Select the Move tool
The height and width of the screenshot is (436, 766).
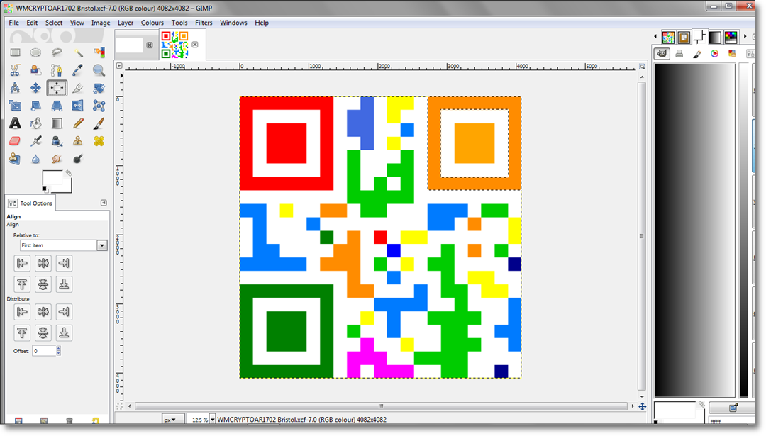tap(35, 88)
